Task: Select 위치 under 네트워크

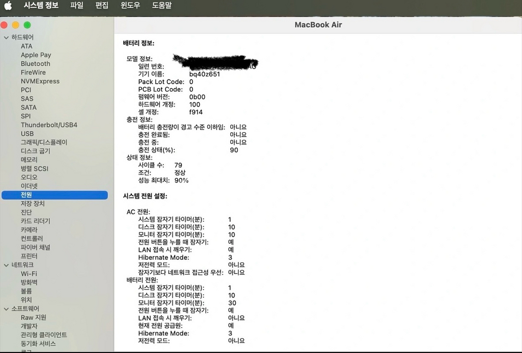Action: 26,300
